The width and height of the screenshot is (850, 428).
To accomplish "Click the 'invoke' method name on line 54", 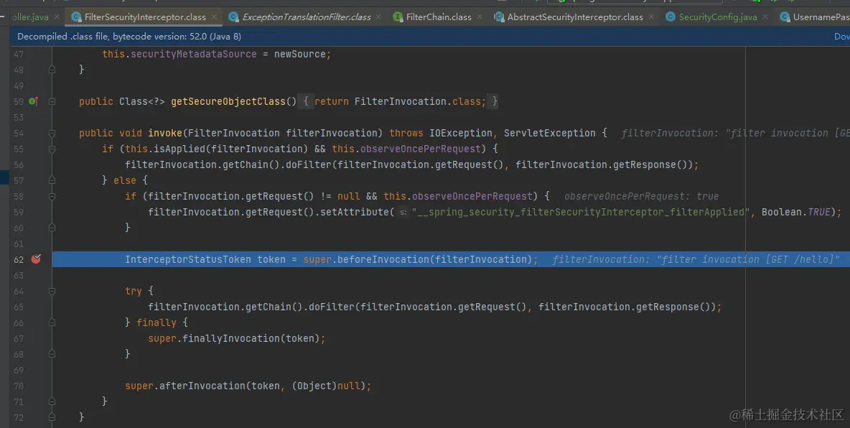I will [165, 133].
